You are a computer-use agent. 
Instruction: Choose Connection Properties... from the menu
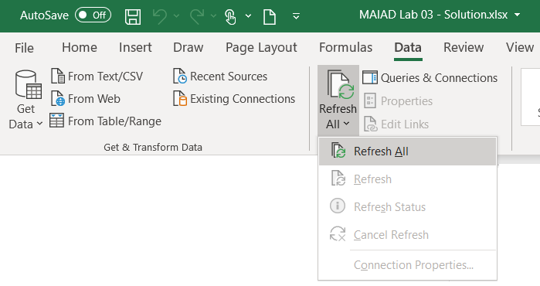[x=407, y=265]
